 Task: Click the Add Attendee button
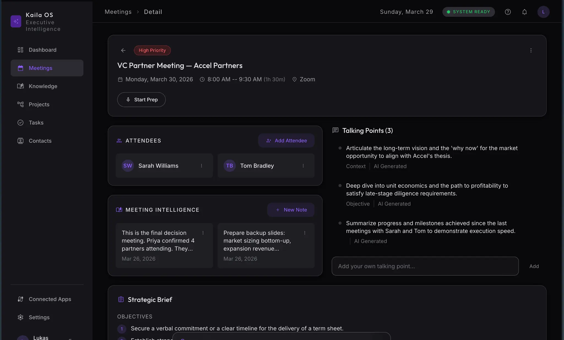[286, 141]
